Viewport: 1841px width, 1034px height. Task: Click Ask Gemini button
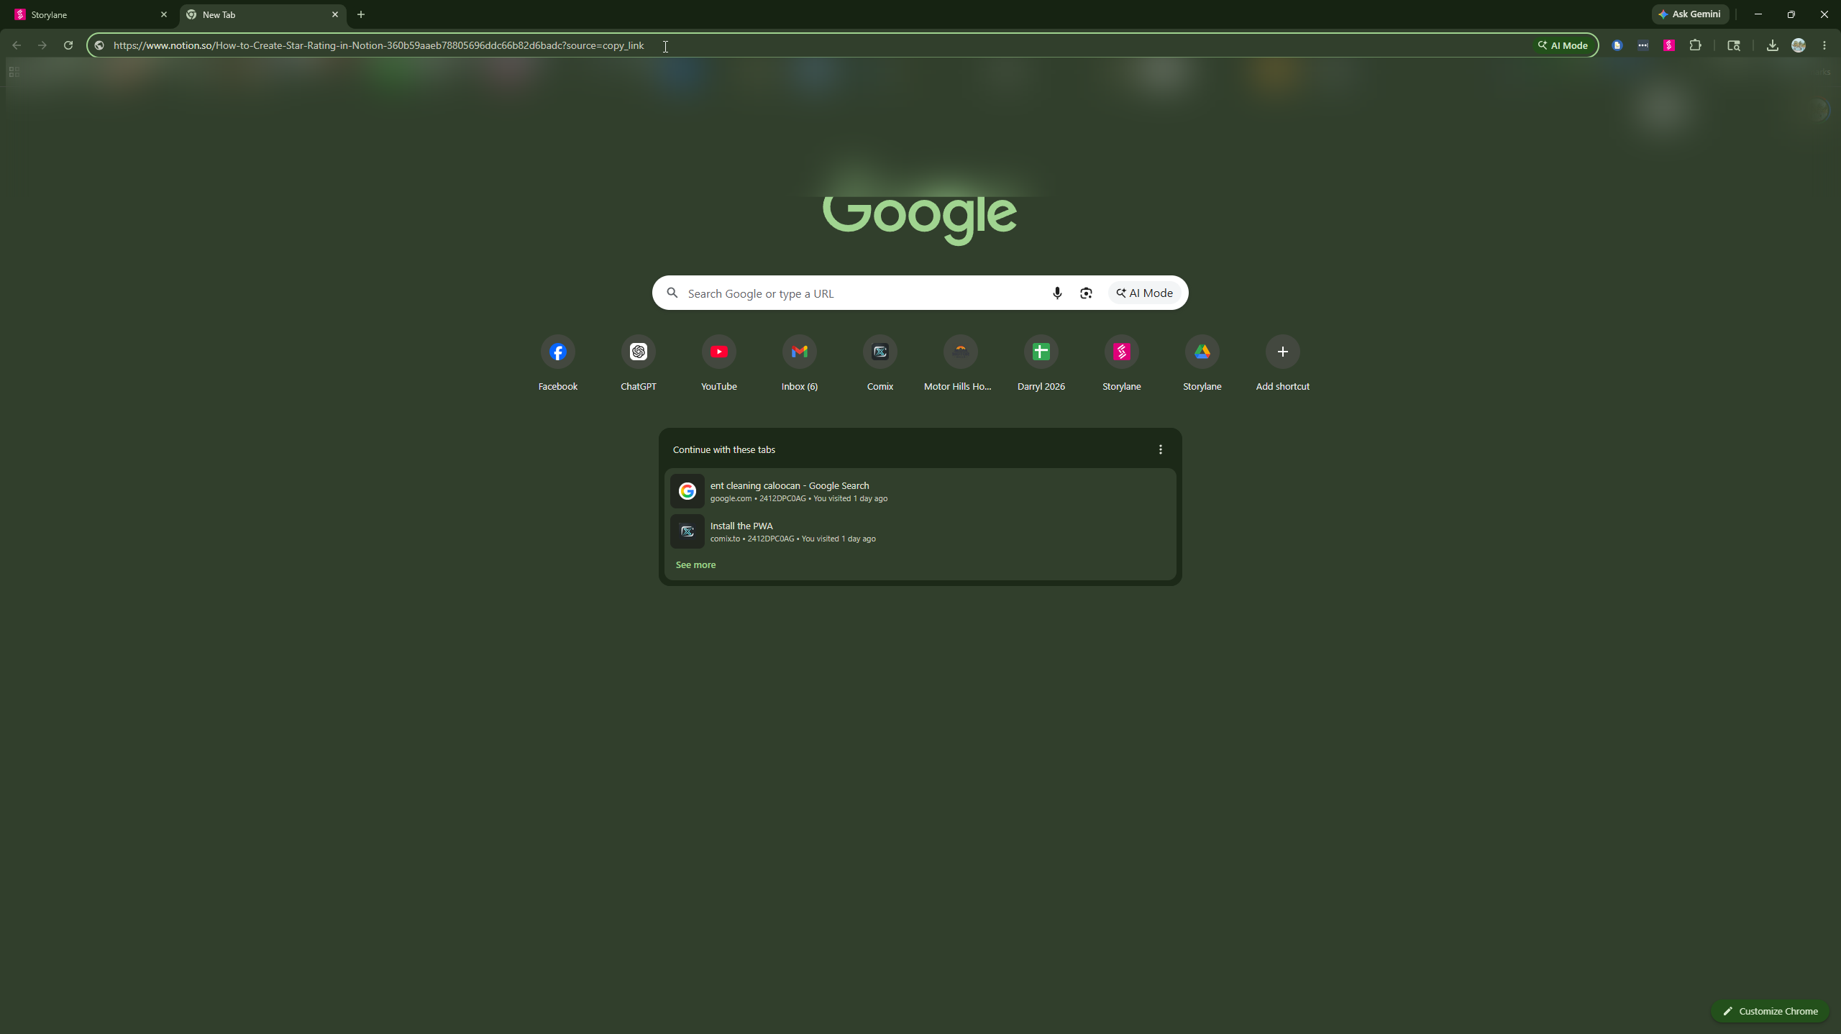(1690, 14)
